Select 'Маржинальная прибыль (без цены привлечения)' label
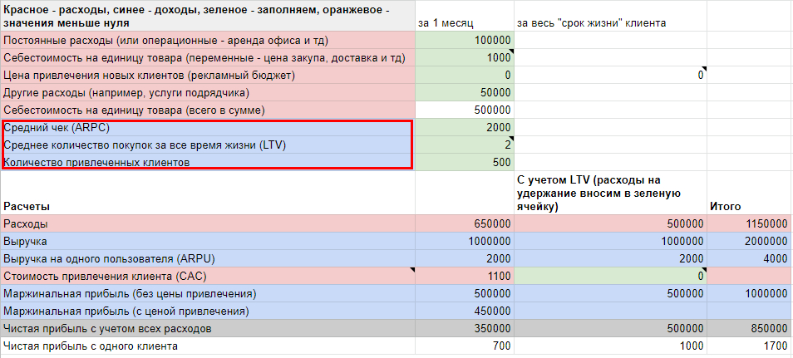 coord(207,293)
